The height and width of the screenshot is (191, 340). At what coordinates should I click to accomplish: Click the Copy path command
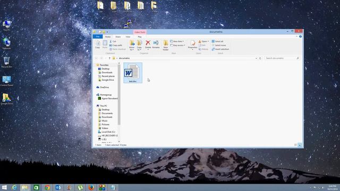(x=116, y=45)
